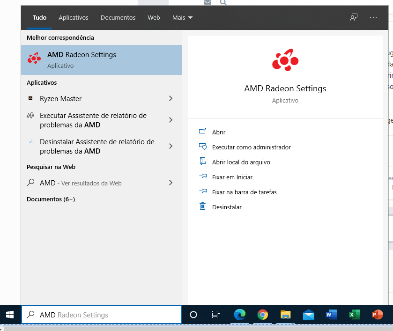393x331 pixels.
Task: Expand the AMD web results arrow
Action: pos(171,183)
